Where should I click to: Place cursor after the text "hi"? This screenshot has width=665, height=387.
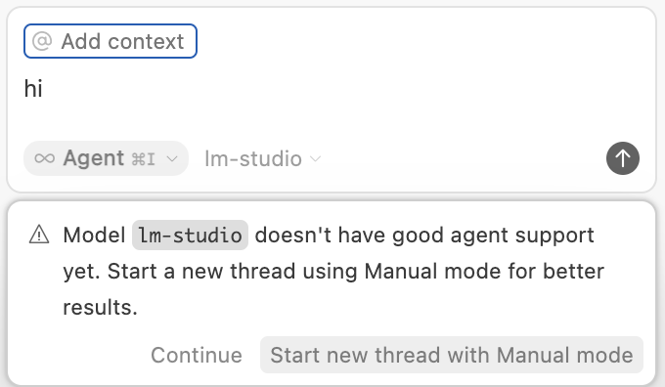(x=43, y=89)
